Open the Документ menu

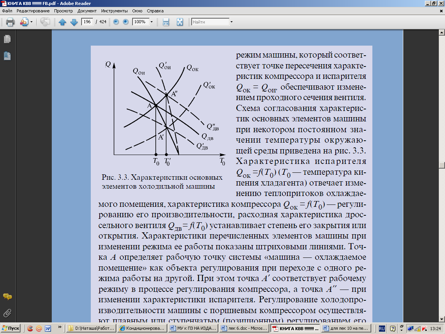[87, 11]
